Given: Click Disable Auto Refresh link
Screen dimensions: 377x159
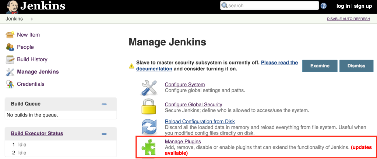Looking at the screenshot, I should (x=348, y=19).
